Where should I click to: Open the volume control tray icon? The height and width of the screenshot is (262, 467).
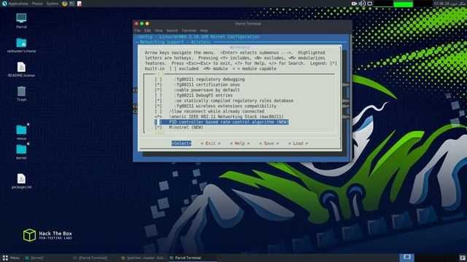[x=362, y=4]
